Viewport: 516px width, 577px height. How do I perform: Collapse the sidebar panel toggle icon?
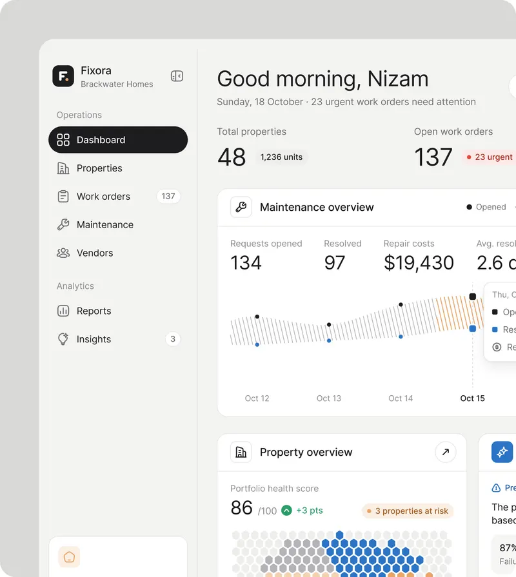click(x=177, y=76)
